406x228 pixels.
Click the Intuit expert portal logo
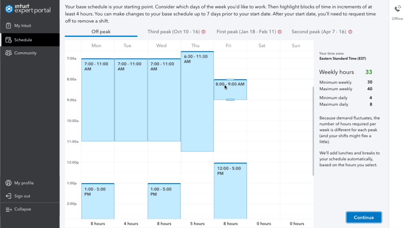click(28, 8)
